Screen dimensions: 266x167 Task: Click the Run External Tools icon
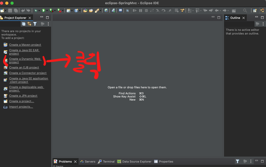coord(59,11)
